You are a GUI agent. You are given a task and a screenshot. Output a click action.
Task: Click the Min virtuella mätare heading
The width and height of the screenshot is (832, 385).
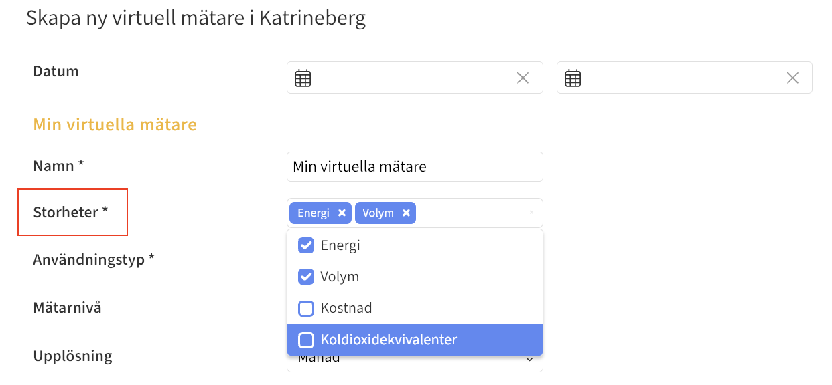[115, 124]
